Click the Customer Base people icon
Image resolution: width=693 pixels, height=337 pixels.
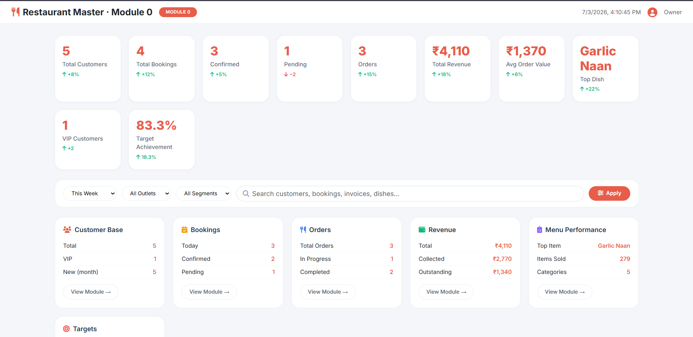click(67, 230)
